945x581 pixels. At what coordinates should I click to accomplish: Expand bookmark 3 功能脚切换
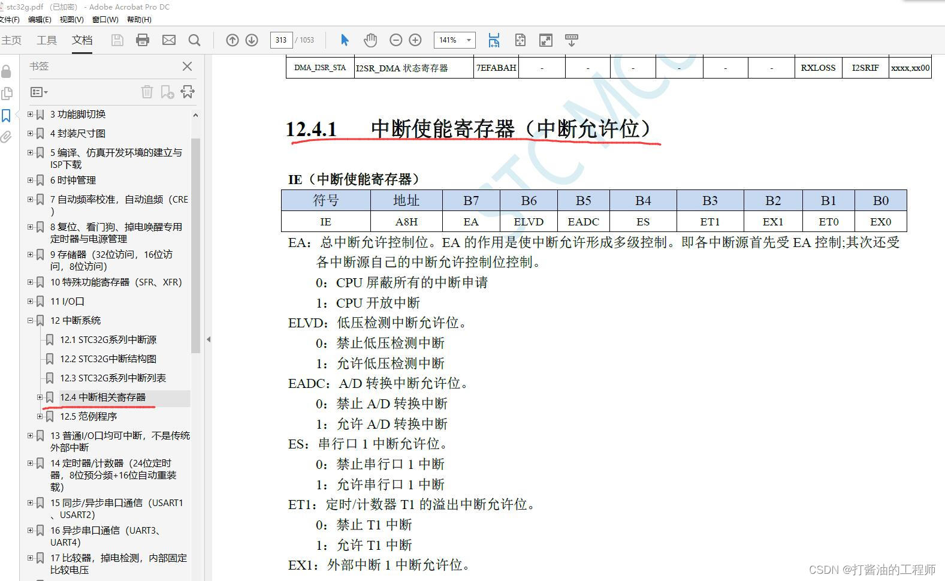[30, 114]
